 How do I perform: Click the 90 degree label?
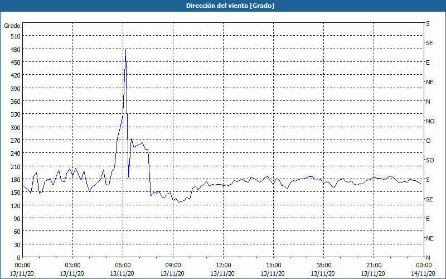pyautogui.click(x=17, y=219)
